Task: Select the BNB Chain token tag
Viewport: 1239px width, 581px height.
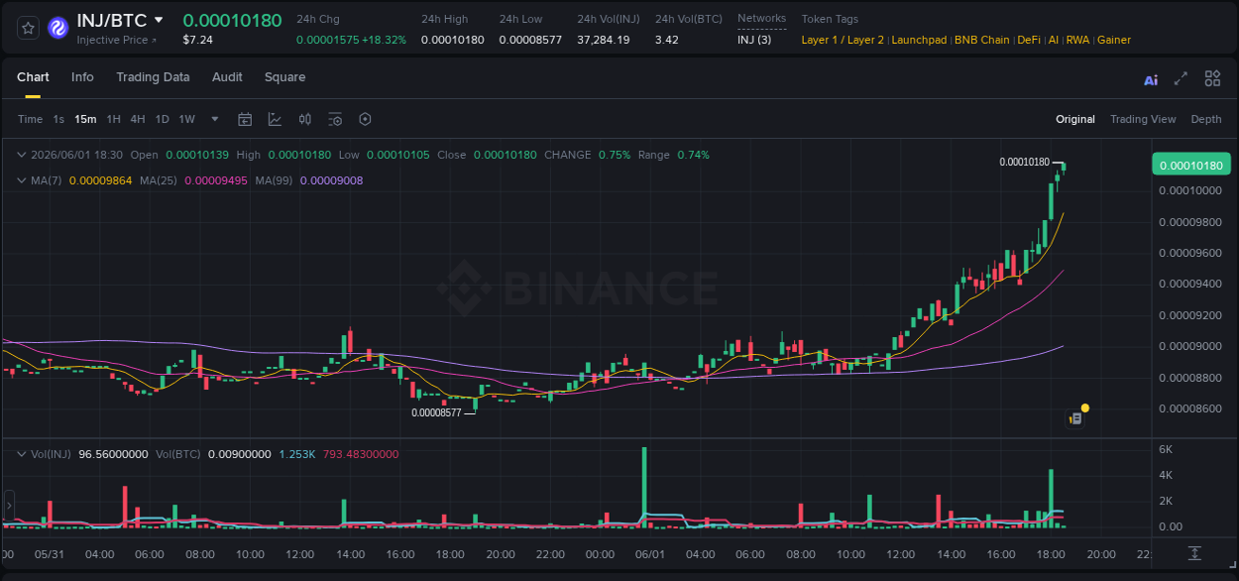Action: pos(982,40)
